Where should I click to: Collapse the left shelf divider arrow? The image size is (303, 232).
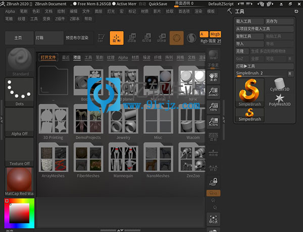(x=2, y=120)
